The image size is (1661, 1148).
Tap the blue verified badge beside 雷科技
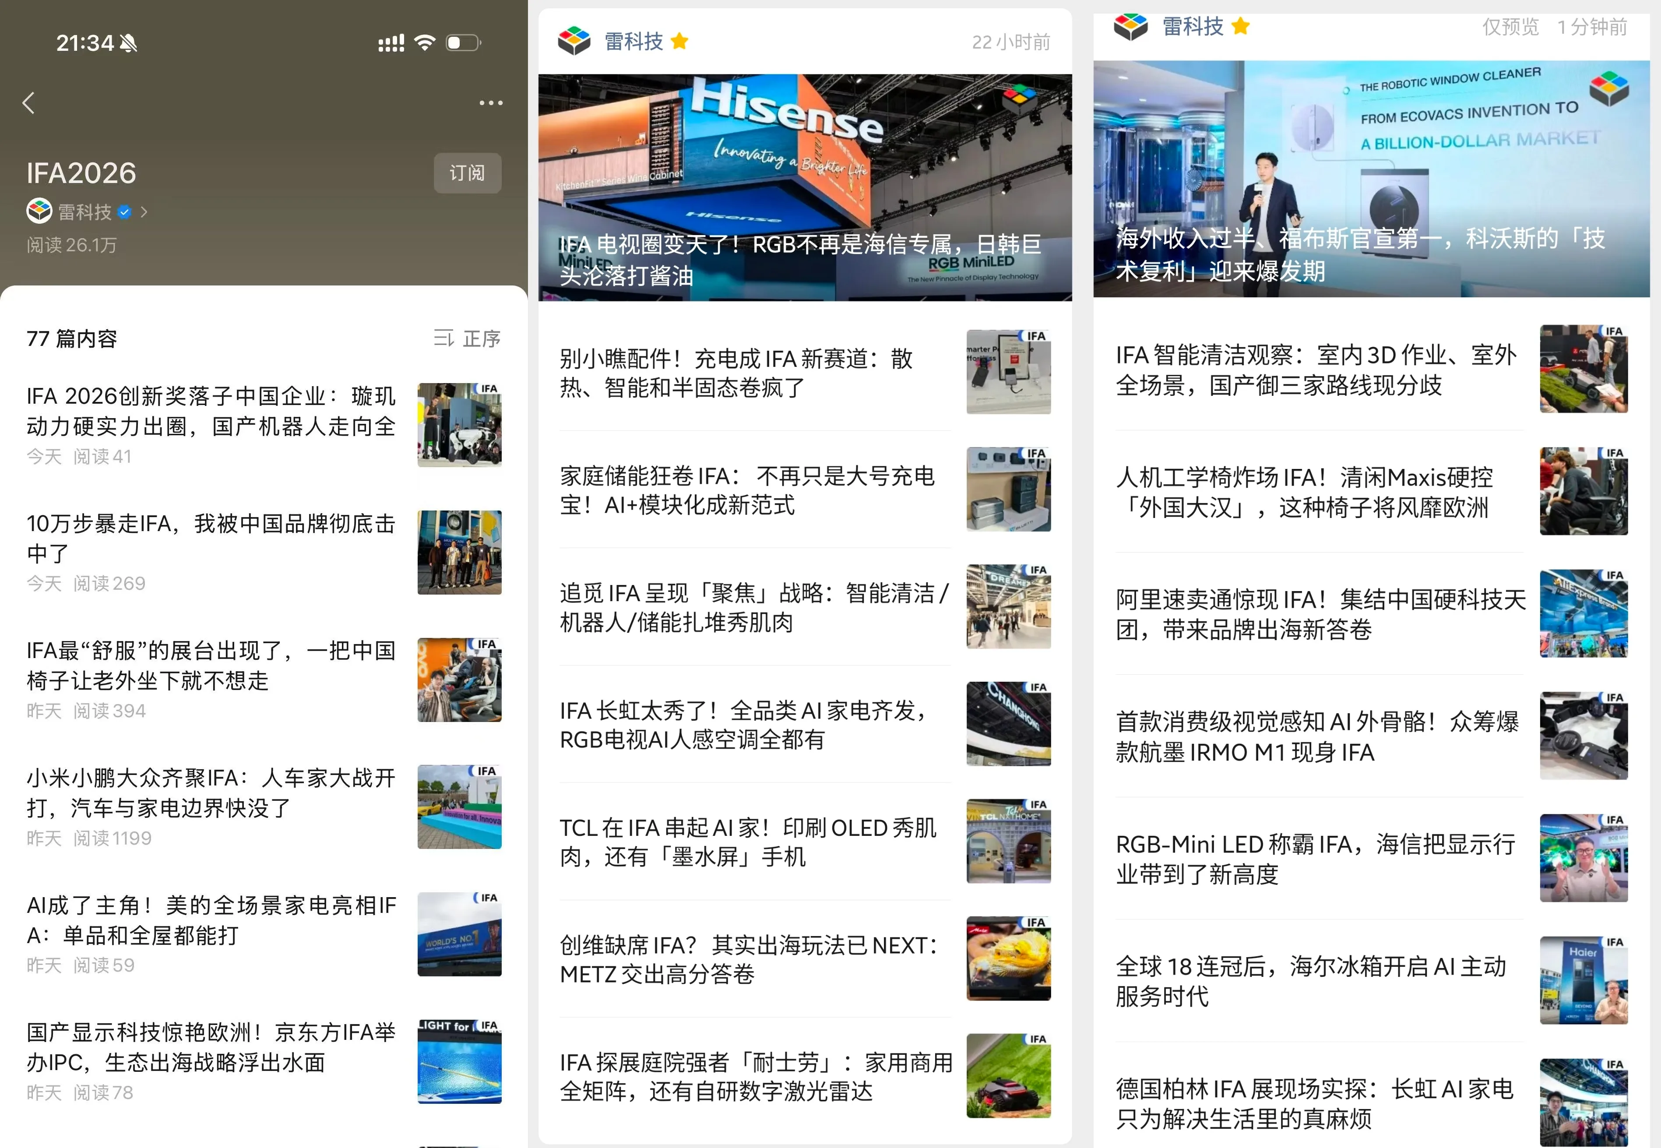124,212
